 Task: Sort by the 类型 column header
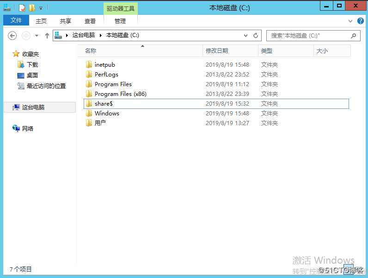click(286, 51)
